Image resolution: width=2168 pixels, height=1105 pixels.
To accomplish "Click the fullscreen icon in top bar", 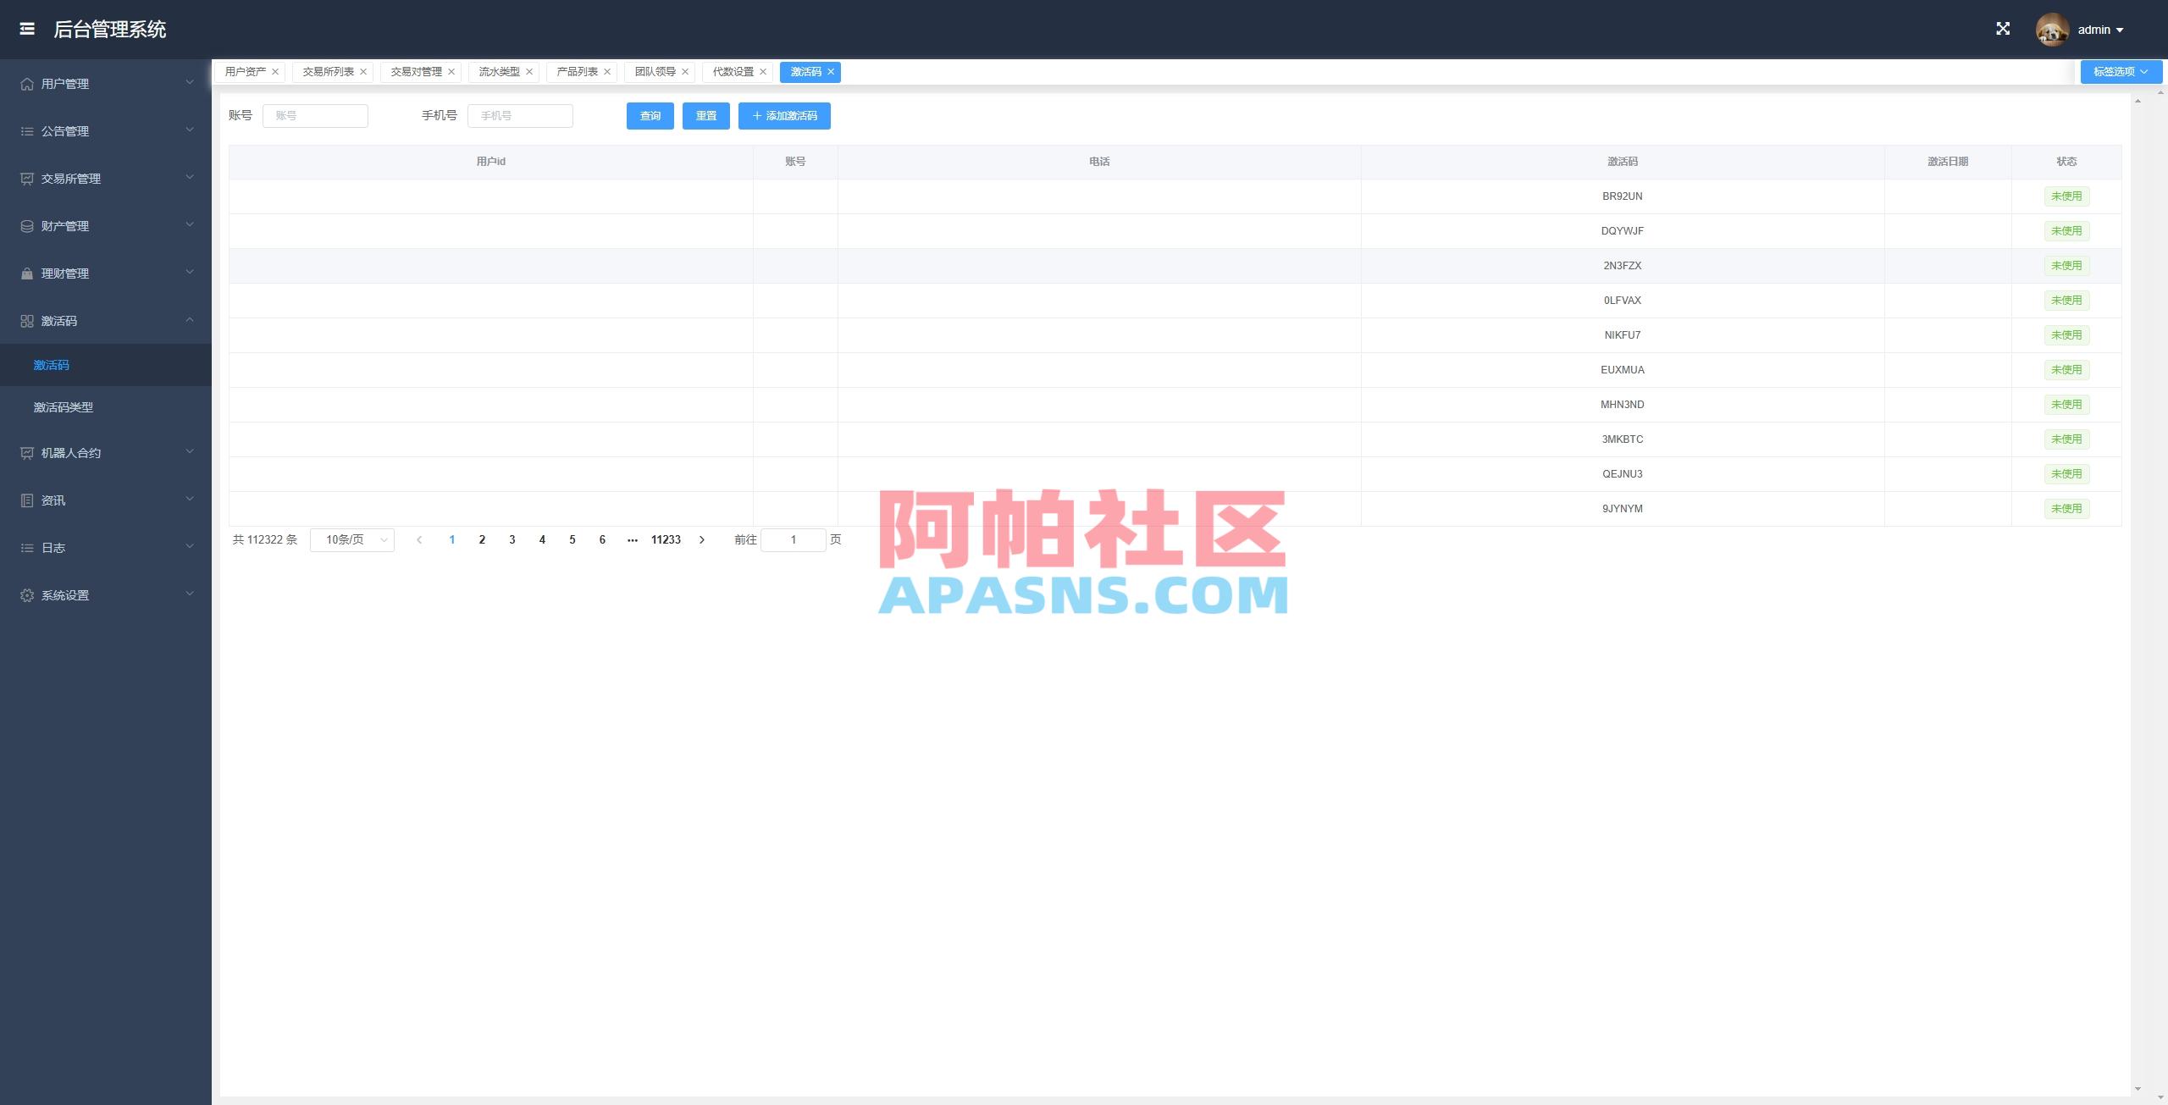I will click(2004, 28).
